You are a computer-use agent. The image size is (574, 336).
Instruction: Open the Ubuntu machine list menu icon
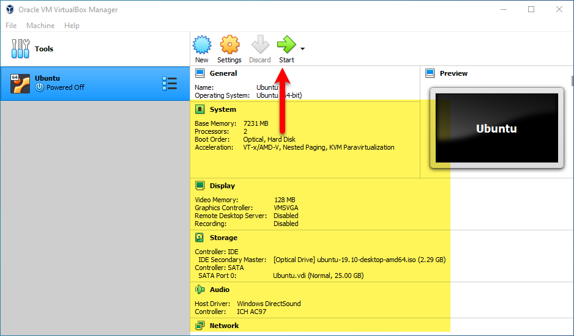170,83
